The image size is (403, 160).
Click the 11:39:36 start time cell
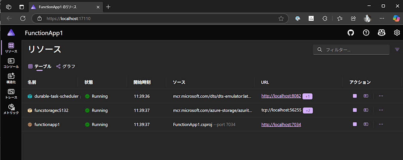pyautogui.click(x=142, y=96)
